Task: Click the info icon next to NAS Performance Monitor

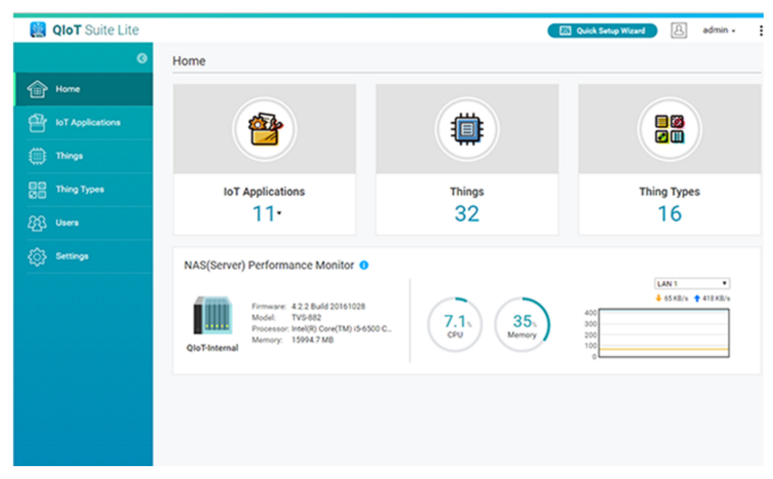Action: pyautogui.click(x=365, y=265)
